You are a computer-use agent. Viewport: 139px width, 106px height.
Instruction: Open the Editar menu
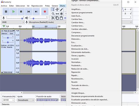[11, 6]
